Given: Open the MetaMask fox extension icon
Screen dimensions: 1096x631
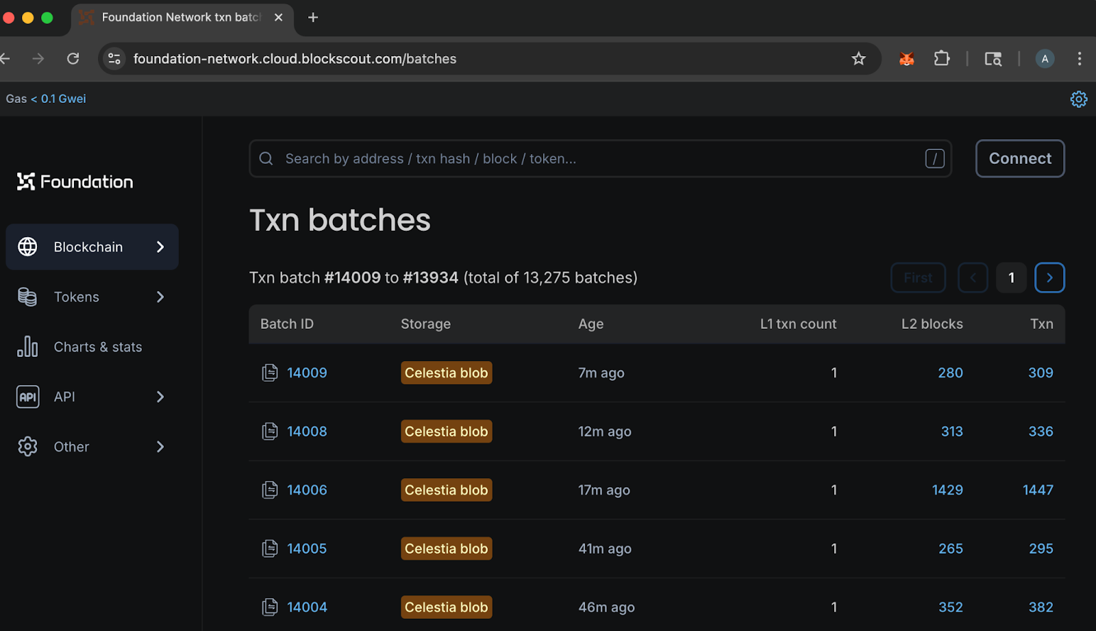Looking at the screenshot, I should pyautogui.click(x=906, y=58).
